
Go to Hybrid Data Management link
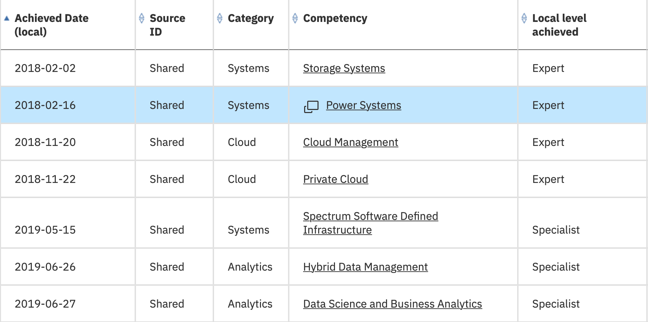point(365,267)
